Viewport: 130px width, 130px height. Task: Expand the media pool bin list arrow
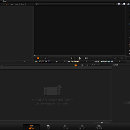click(2, 65)
